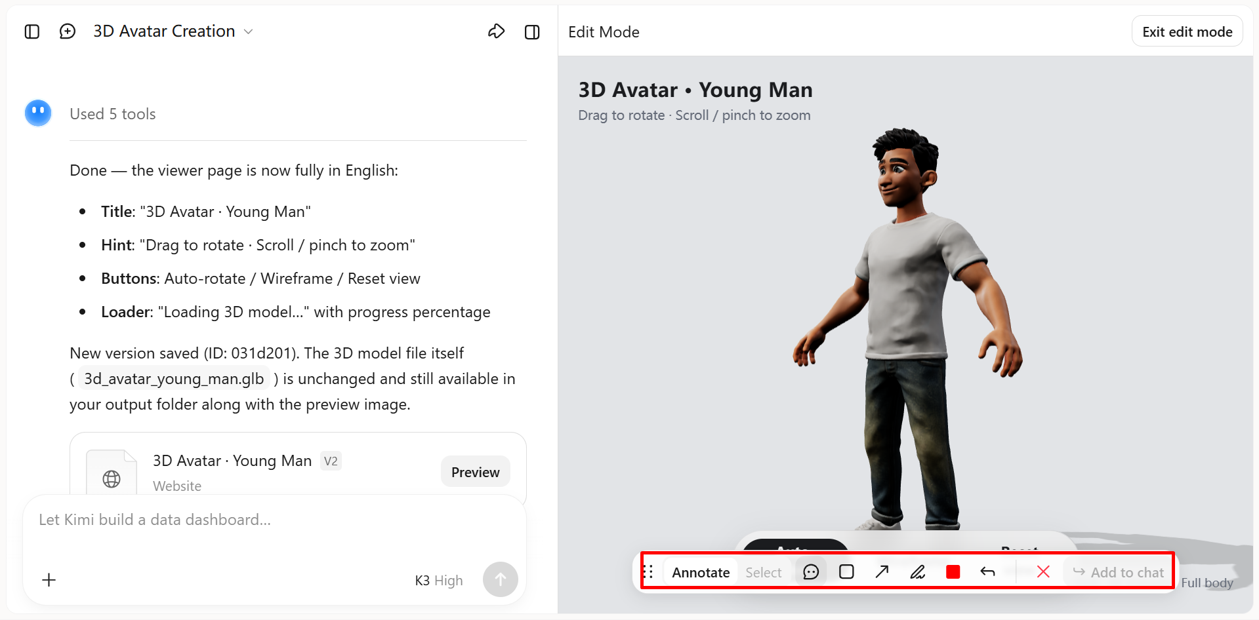Click the Kimi avatar icon
This screenshot has height=620, width=1259.
(x=38, y=113)
